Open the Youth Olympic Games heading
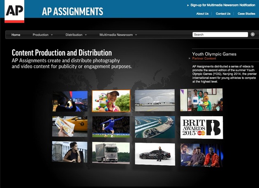Viewport: 259px width, 188px height. click(x=214, y=54)
